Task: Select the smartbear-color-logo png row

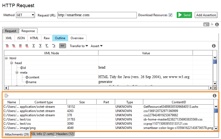Action: [109, 128]
